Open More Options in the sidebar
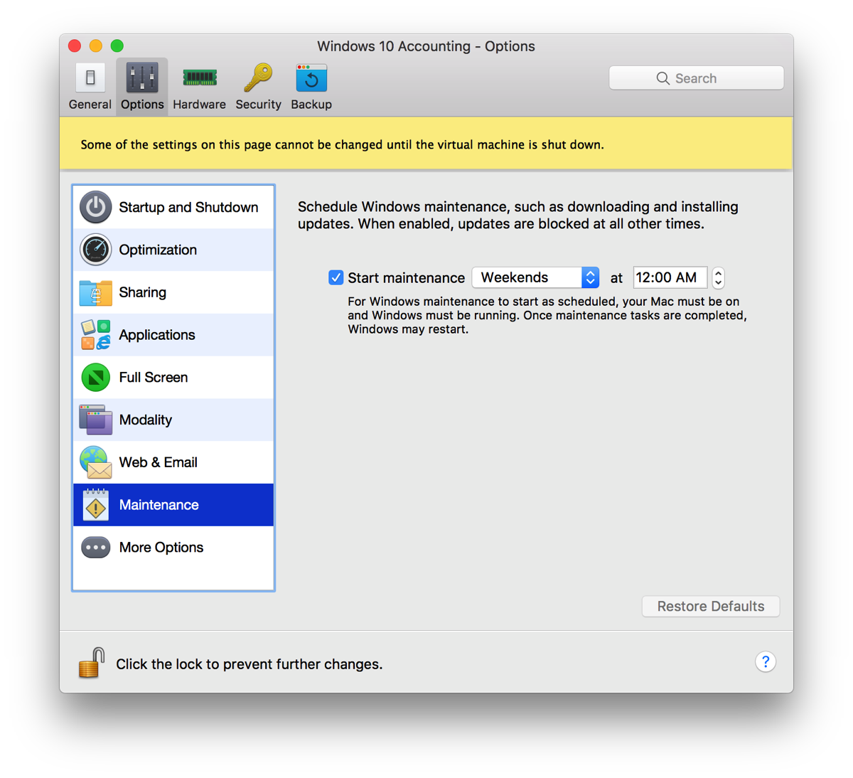Viewport: 853px width, 778px height. point(161,548)
